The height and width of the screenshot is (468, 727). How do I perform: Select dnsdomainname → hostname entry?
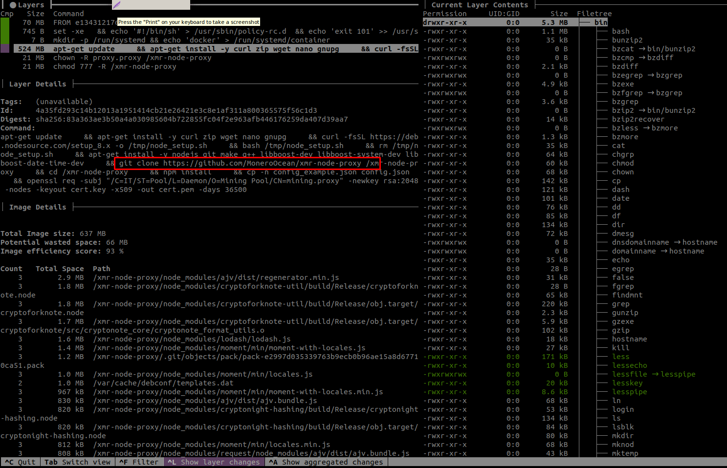click(x=665, y=242)
